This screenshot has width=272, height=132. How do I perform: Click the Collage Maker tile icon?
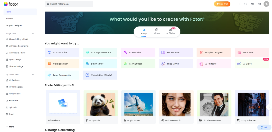coord(49,64)
